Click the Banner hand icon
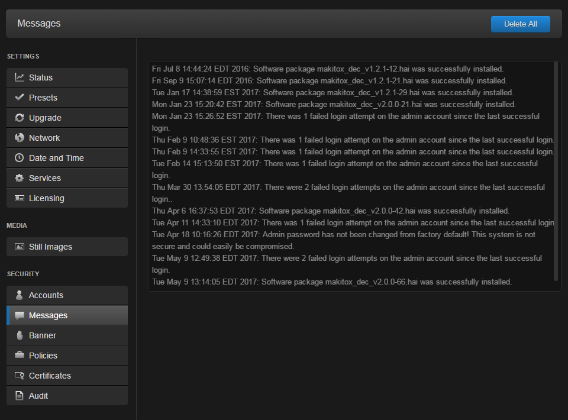 [x=18, y=335]
